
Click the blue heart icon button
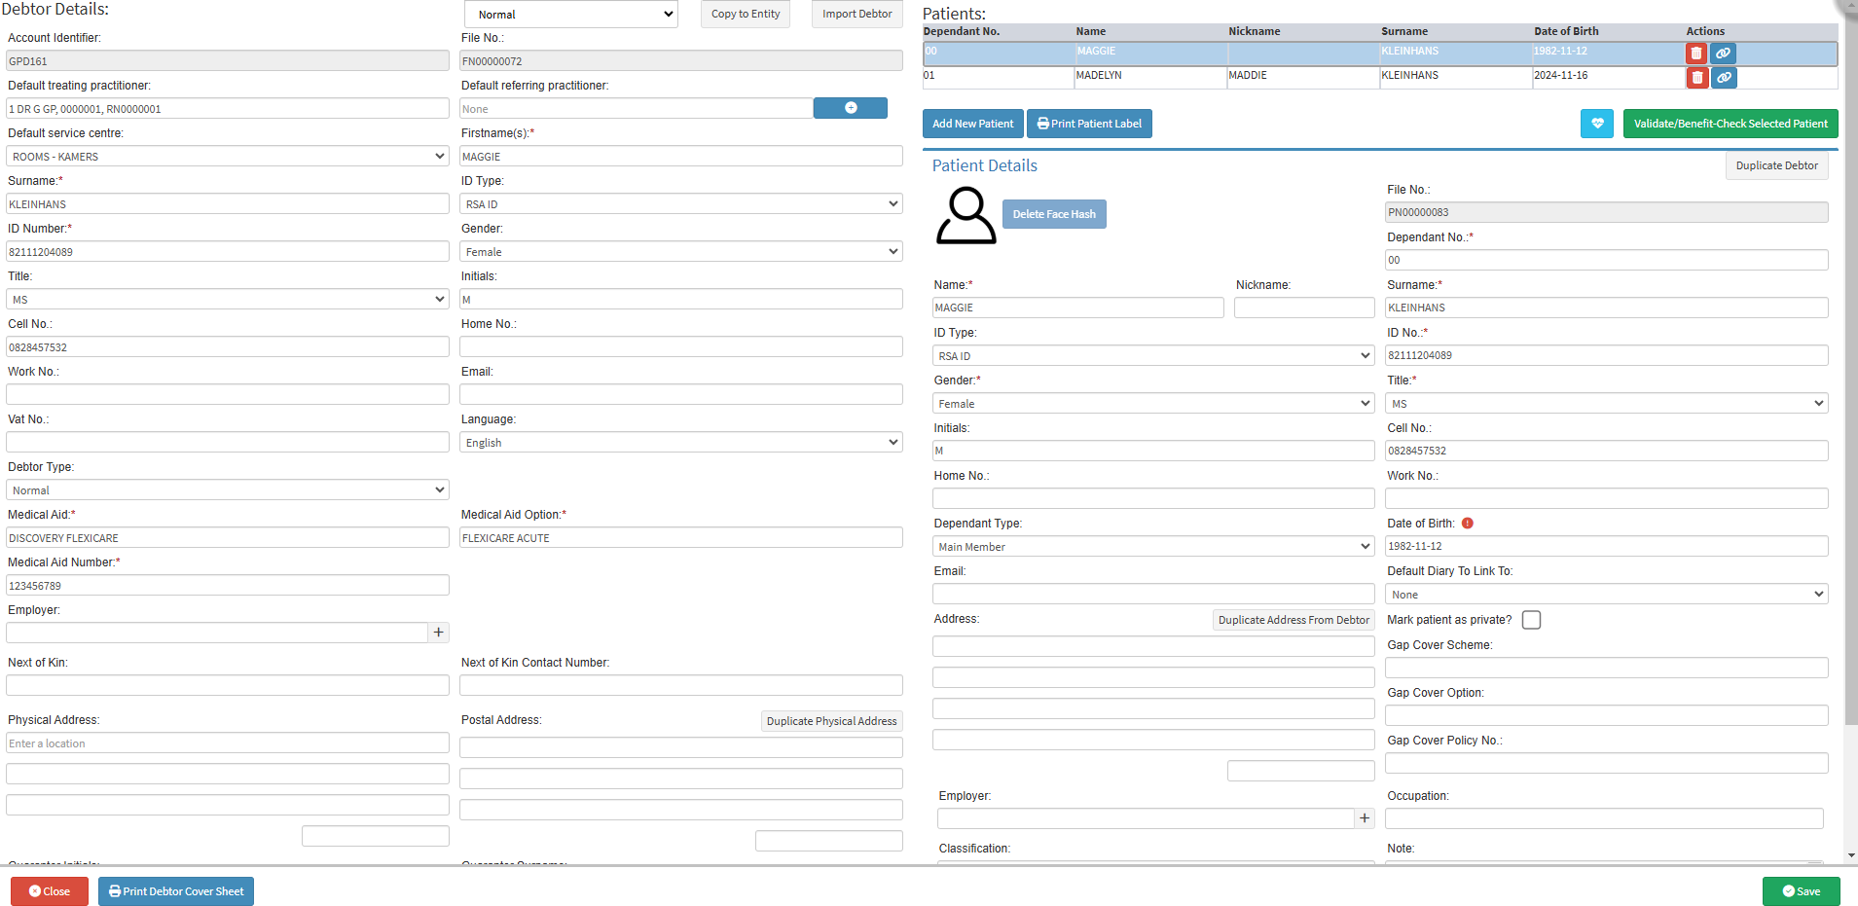click(1596, 124)
